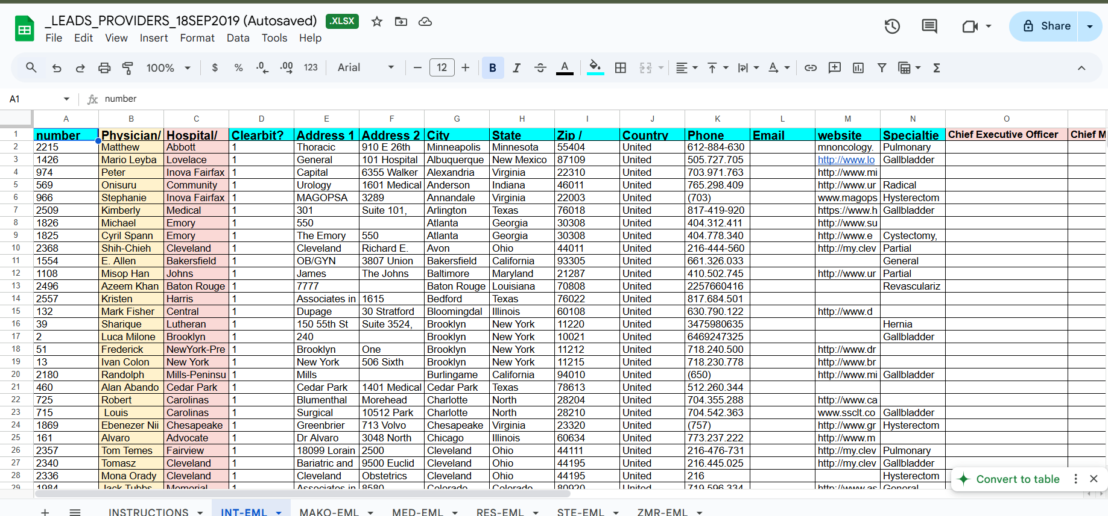Image resolution: width=1108 pixels, height=516 pixels.
Task: Decrease decimal places
Action: point(262,68)
